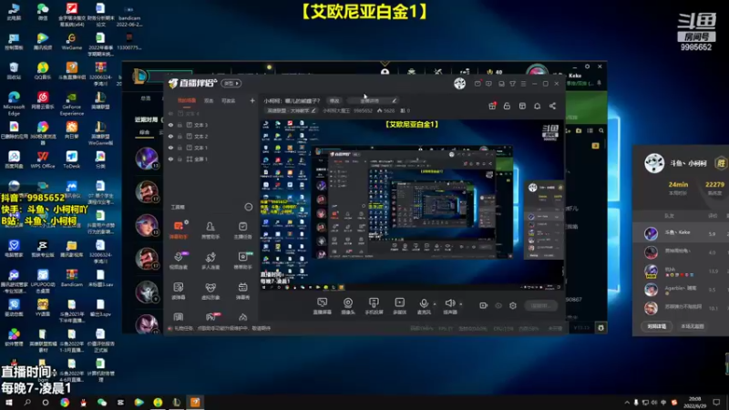729x410 pixels.
Task: Open WeChat from taskbar
Action: 102,402
